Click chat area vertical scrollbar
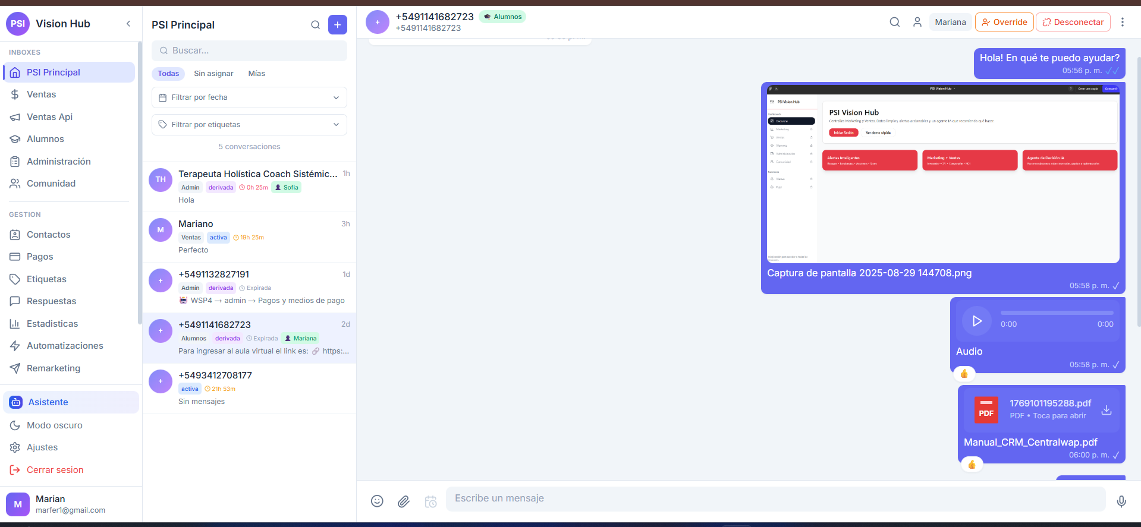This screenshot has width=1141, height=527. (1139, 191)
